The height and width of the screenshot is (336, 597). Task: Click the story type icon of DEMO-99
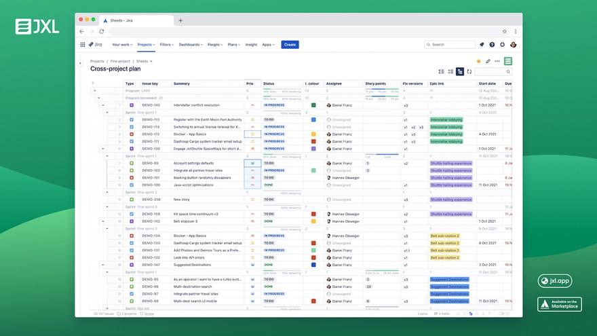[132, 163]
